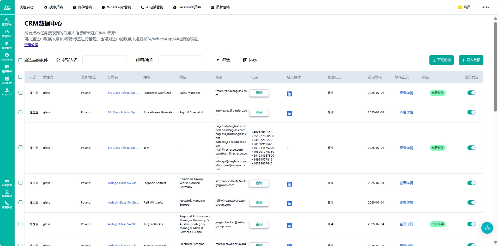View 查看详情 for Stephan Seiffert
This screenshot has height=246, width=498.
click(x=406, y=183)
